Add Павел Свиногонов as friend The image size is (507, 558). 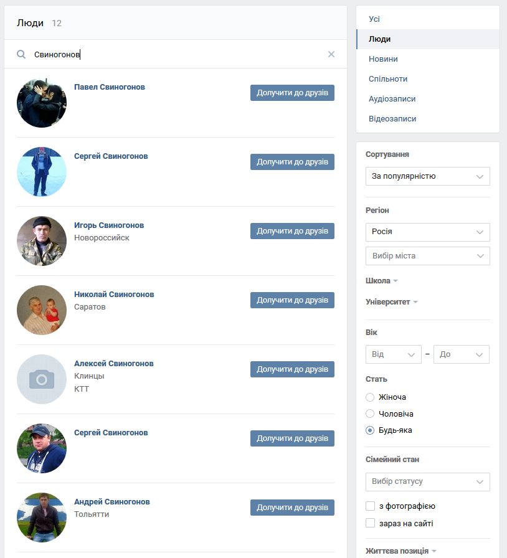(292, 93)
